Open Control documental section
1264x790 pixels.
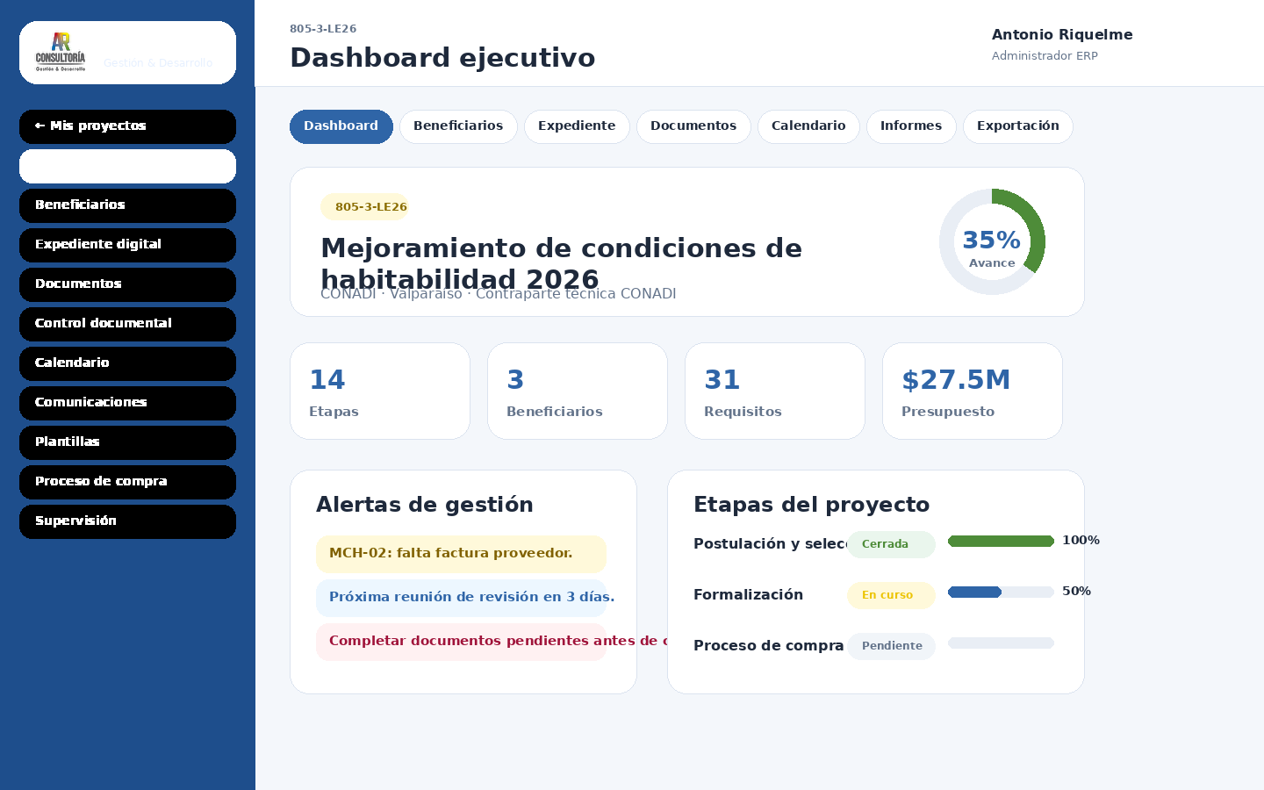coord(127,324)
